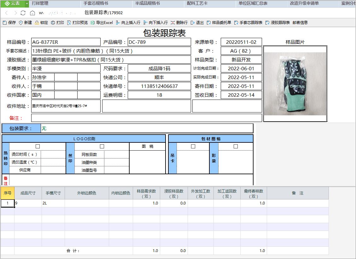
Task: Expand the dropdown arrow next to 云表
Action: tap(27, 3)
